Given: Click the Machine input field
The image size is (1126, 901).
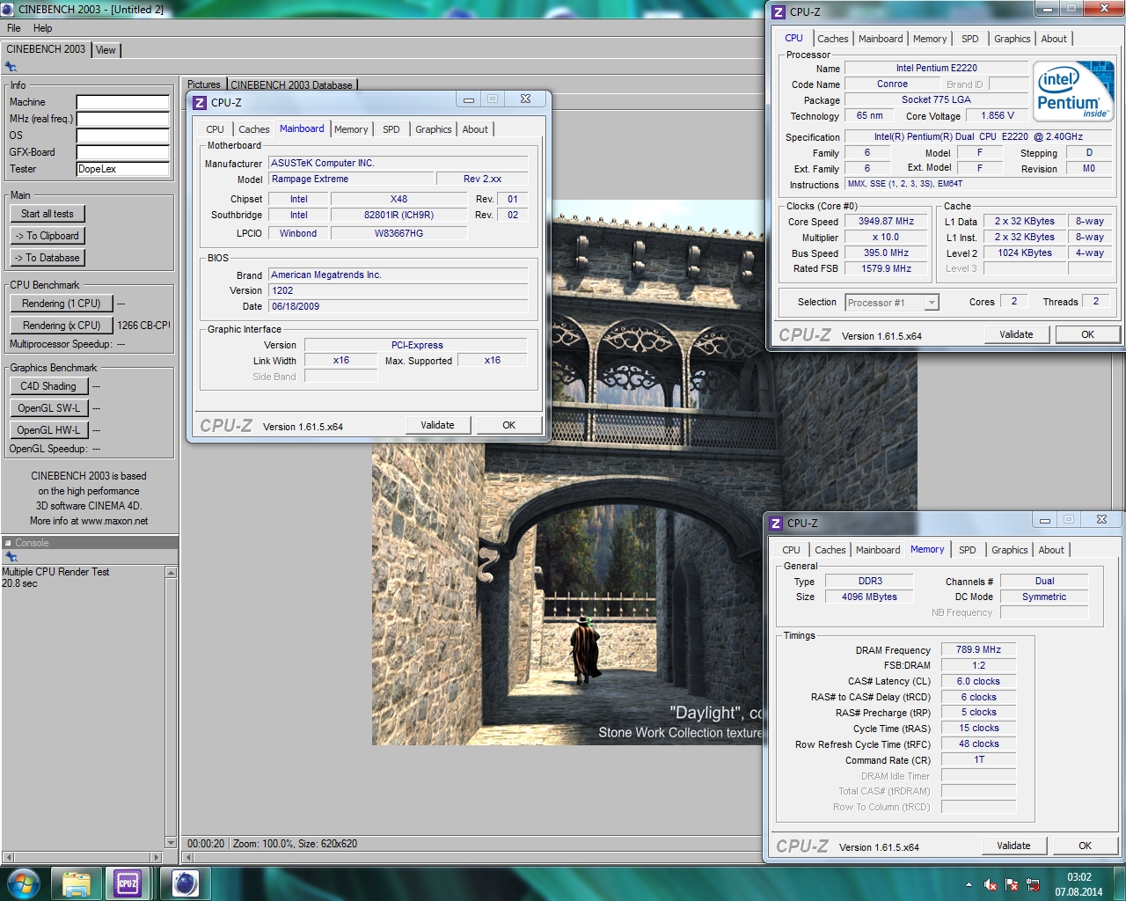Looking at the screenshot, I should click(122, 102).
